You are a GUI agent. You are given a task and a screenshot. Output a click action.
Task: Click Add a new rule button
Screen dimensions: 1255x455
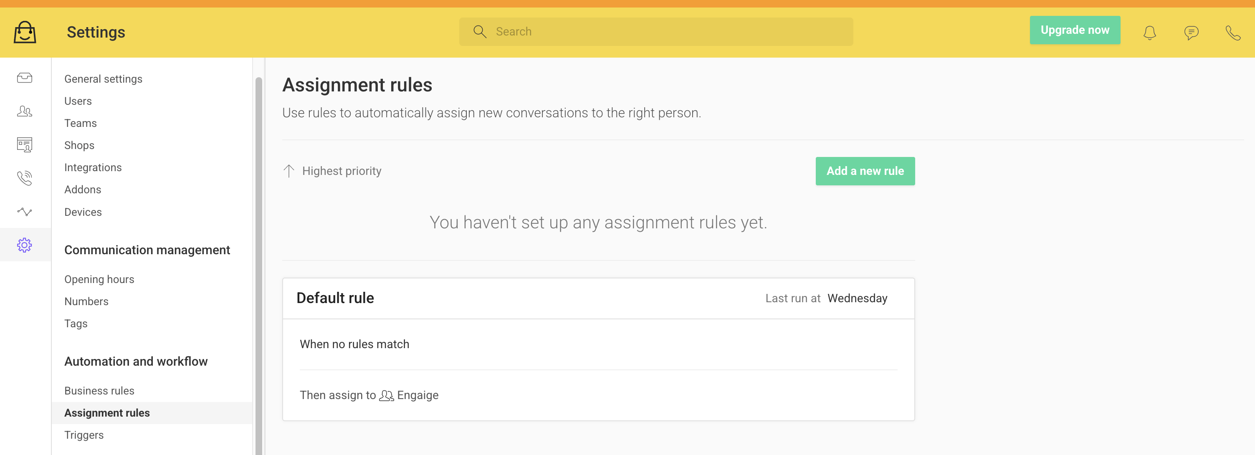click(x=865, y=171)
